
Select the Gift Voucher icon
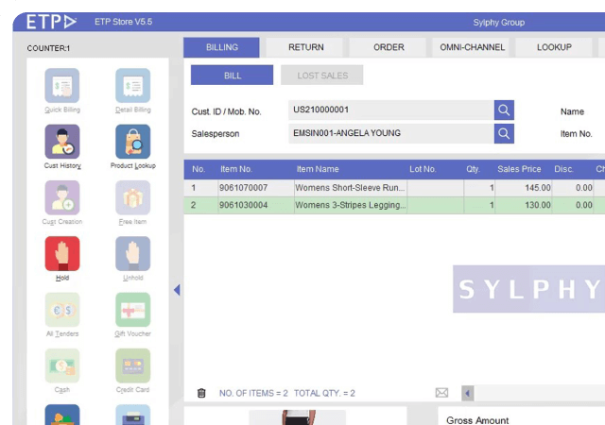coord(132,309)
